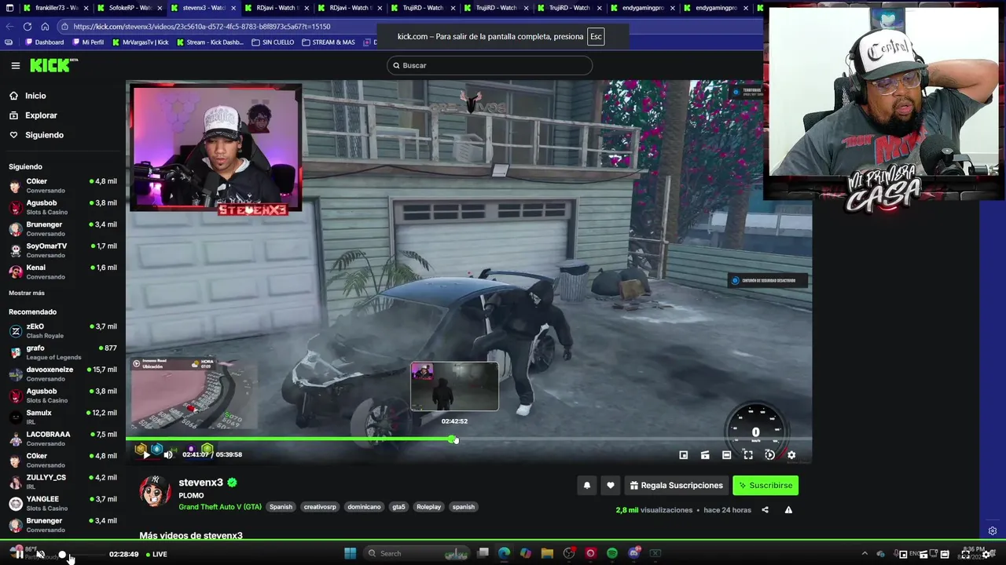The width and height of the screenshot is (1006, 565).
Task: Expand Mostrar más followed channels
Action: point(27,293)
